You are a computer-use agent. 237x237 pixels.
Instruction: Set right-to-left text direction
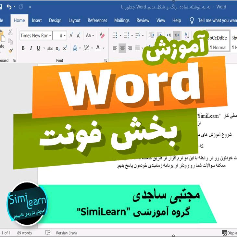(x=177, y=35)
